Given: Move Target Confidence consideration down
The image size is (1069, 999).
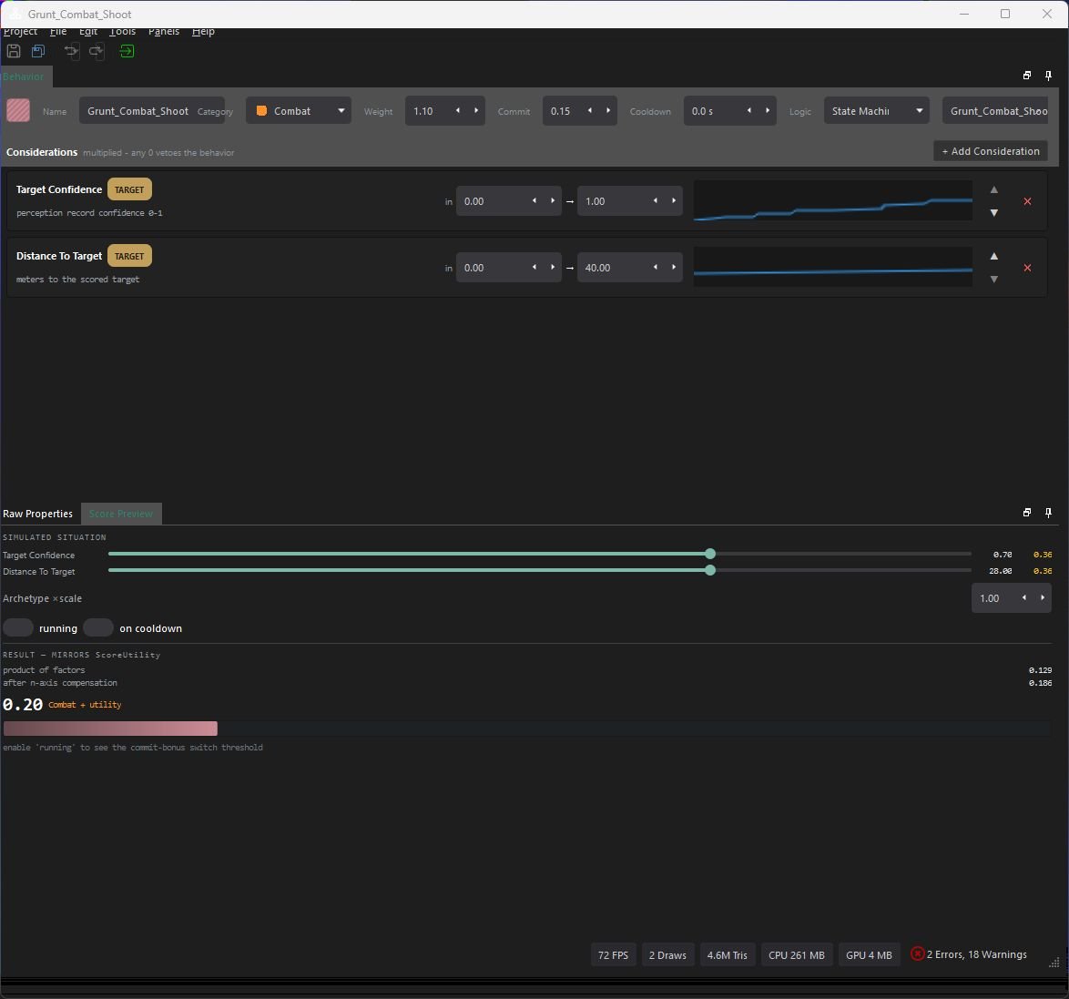Looking at the screenshot, I should [994, 213].
